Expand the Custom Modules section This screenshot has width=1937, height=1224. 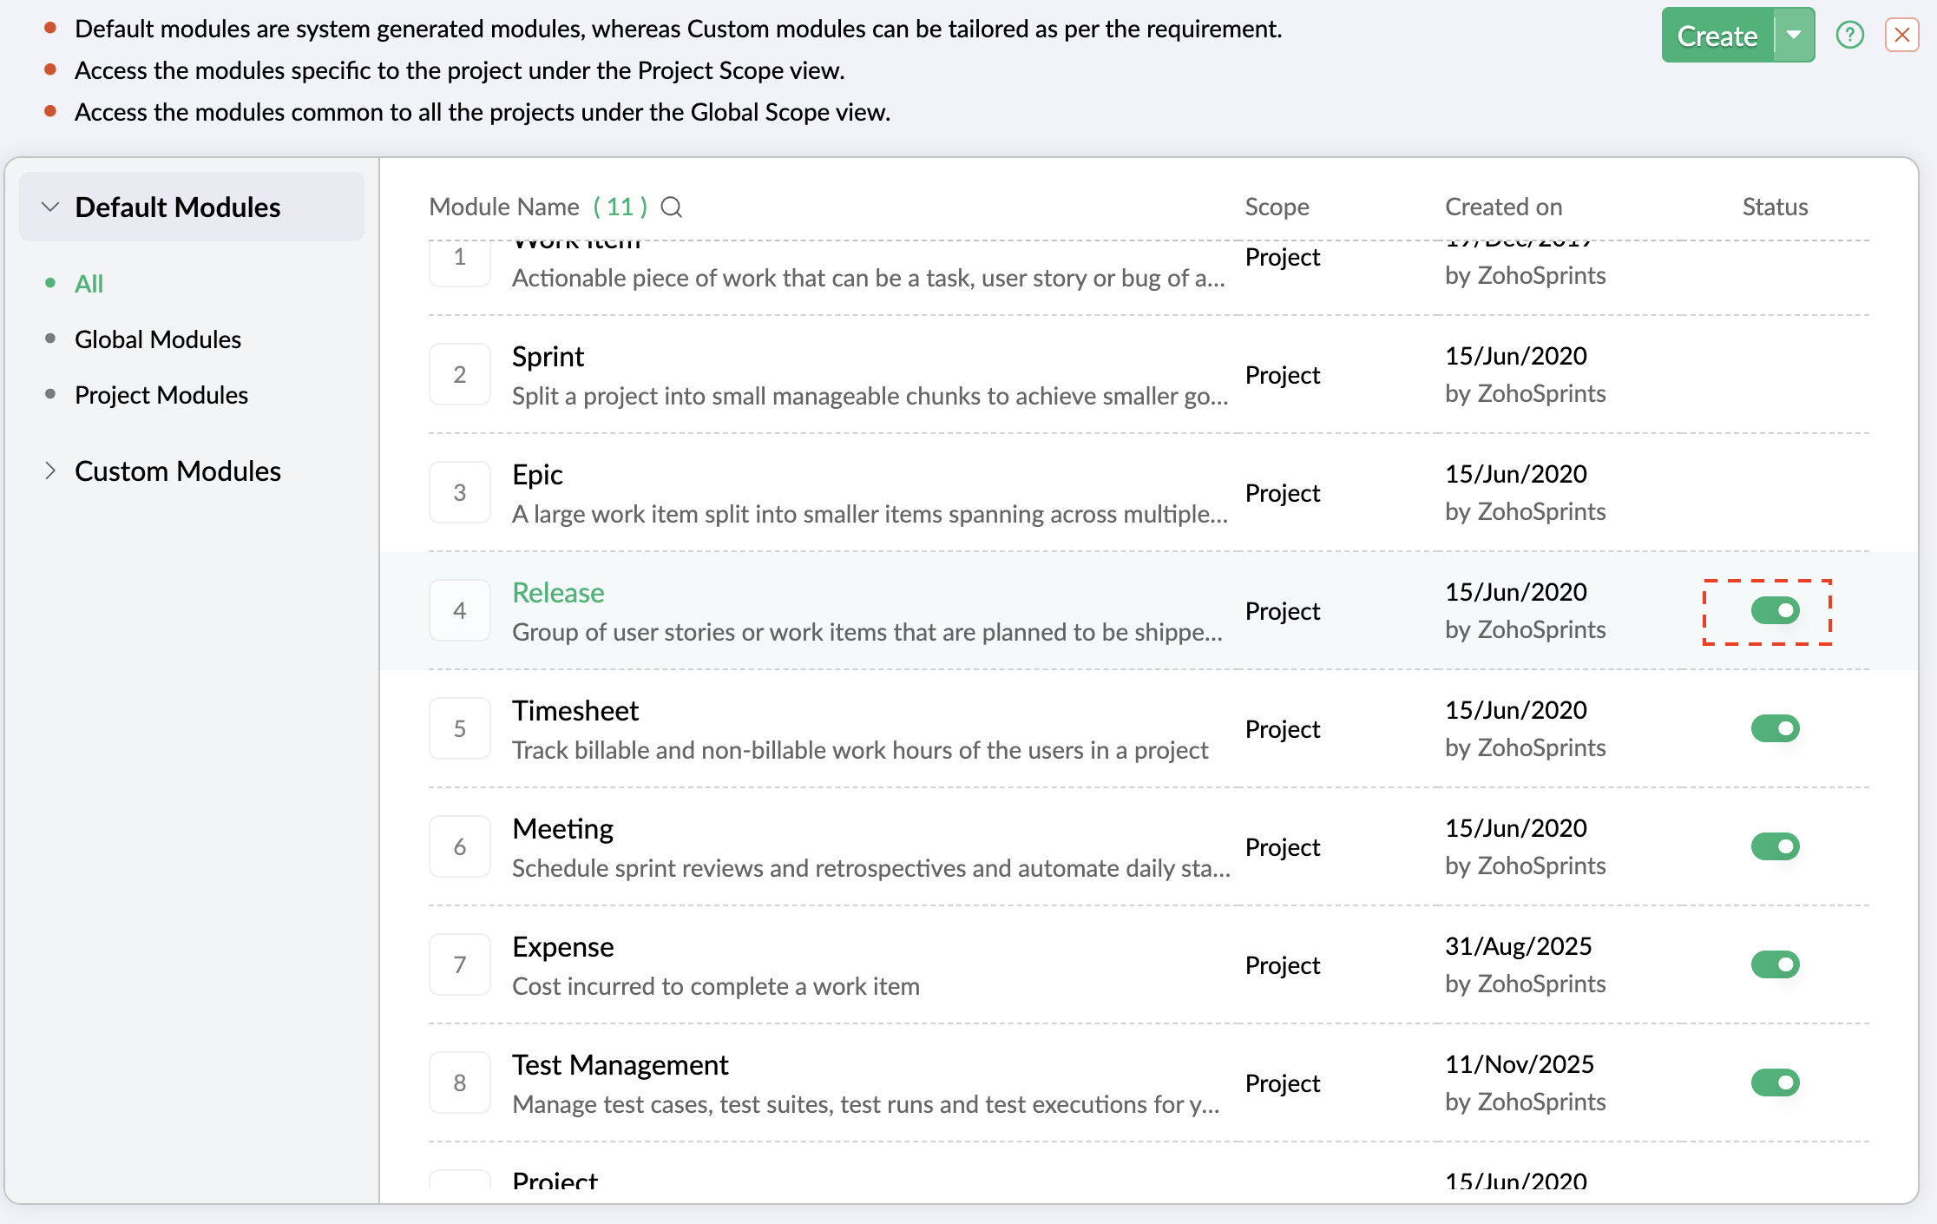(x=50, y=471)
